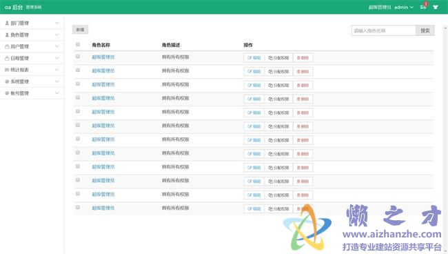Click the 账号管理 sidebar gear icon
448x254 pixels.
(7, 93)
